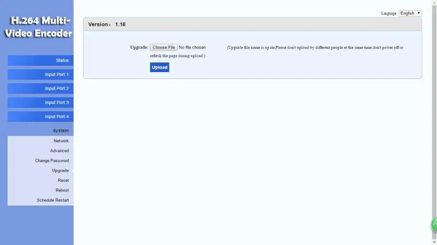Viewport: 437px width, 245px height.
Task: Open the Reboot page
Action: (x=62, y=190)
